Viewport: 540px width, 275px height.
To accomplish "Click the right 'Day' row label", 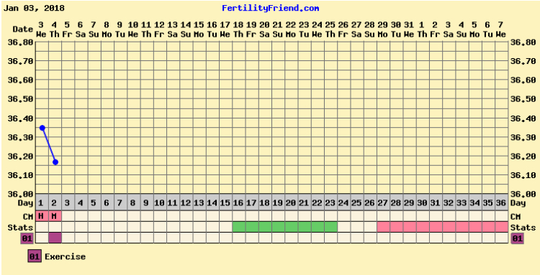I will tap(518, 203).
